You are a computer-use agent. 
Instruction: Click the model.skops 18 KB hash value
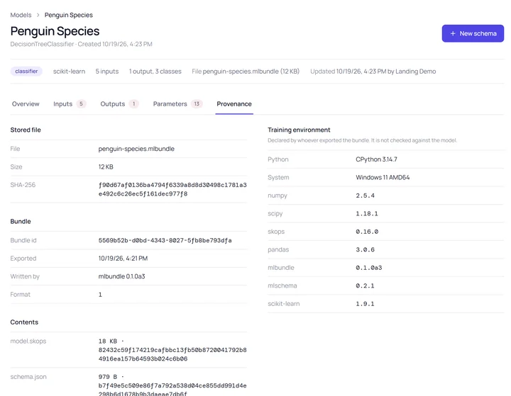tap(172, 350)
